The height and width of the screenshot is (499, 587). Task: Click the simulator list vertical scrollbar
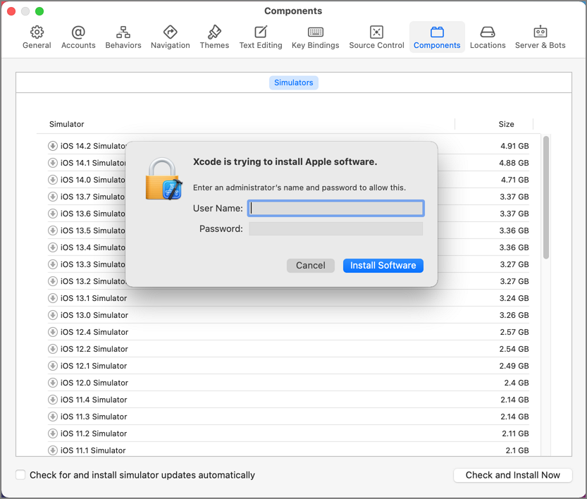[x=546, y=197]
